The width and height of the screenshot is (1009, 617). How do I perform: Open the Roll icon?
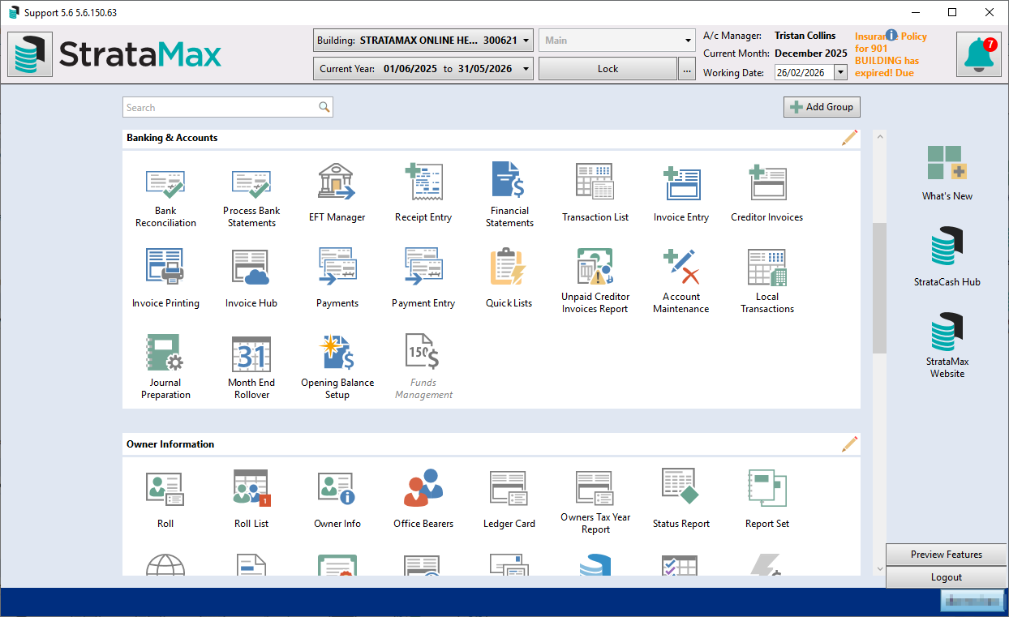165,489
